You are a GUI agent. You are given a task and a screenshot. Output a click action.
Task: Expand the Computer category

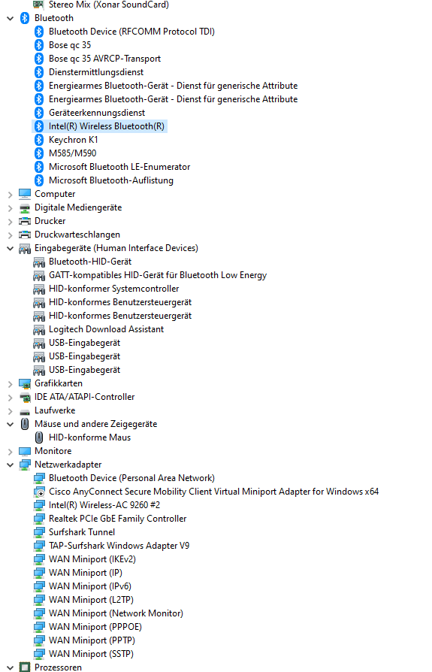tap(11, 195)
